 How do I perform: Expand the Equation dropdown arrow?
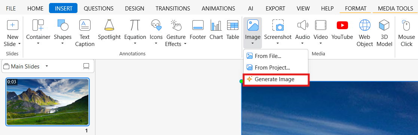pos(135,44)
